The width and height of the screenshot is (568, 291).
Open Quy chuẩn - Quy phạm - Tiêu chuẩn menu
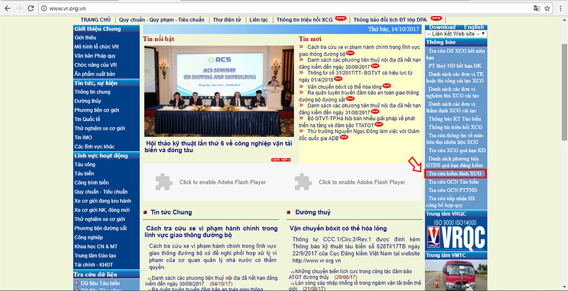[161, 20]
